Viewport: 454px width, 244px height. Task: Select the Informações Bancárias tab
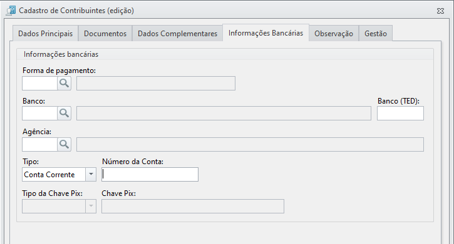click(266, 33)
